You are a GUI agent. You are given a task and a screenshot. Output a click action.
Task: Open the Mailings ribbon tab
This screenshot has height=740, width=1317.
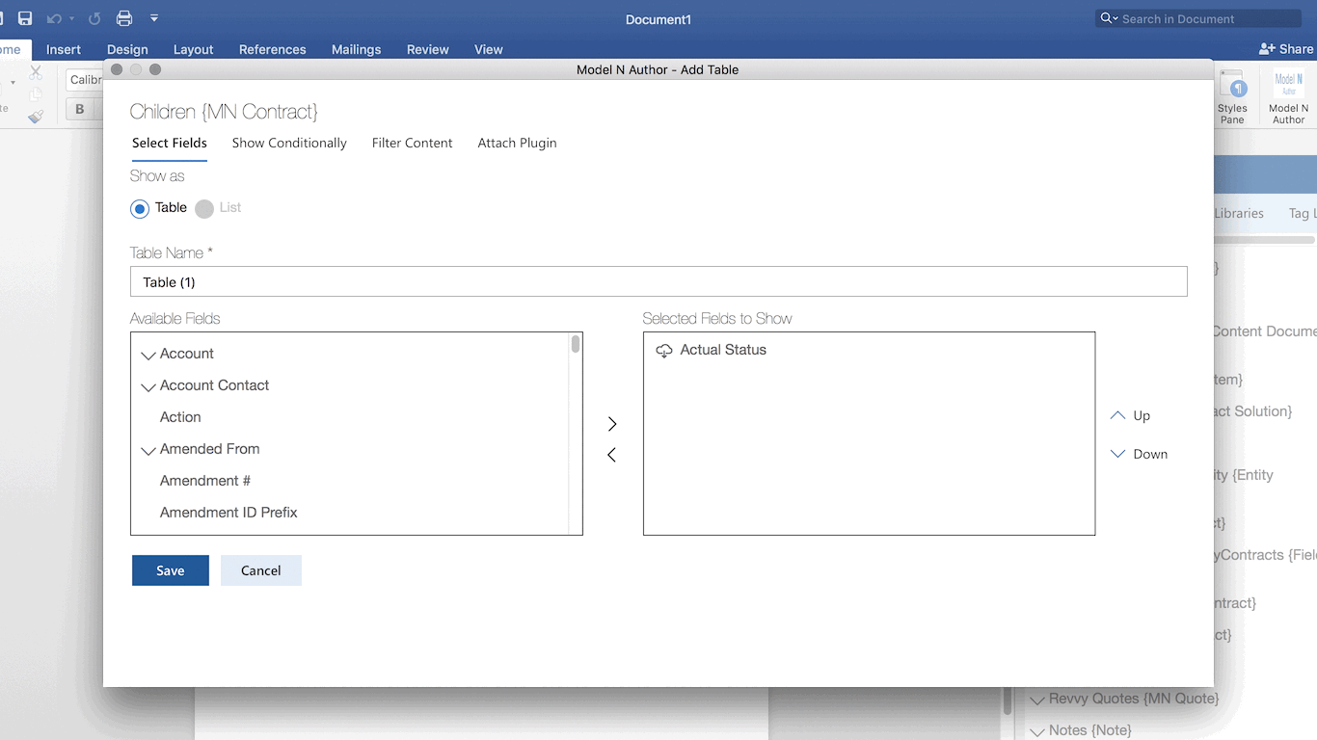pos(356,49)
